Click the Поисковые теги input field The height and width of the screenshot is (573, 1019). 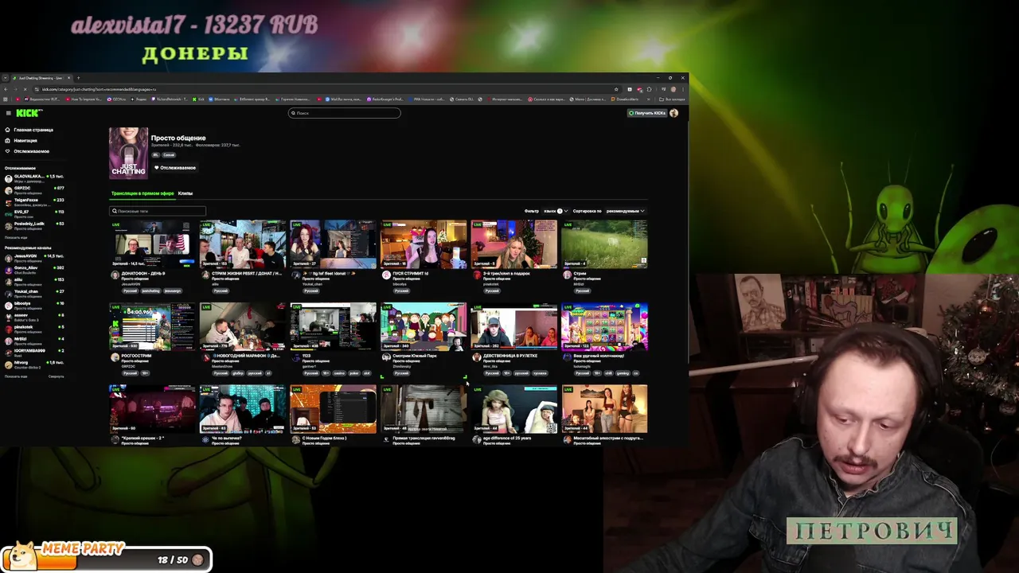click(158, 211)
